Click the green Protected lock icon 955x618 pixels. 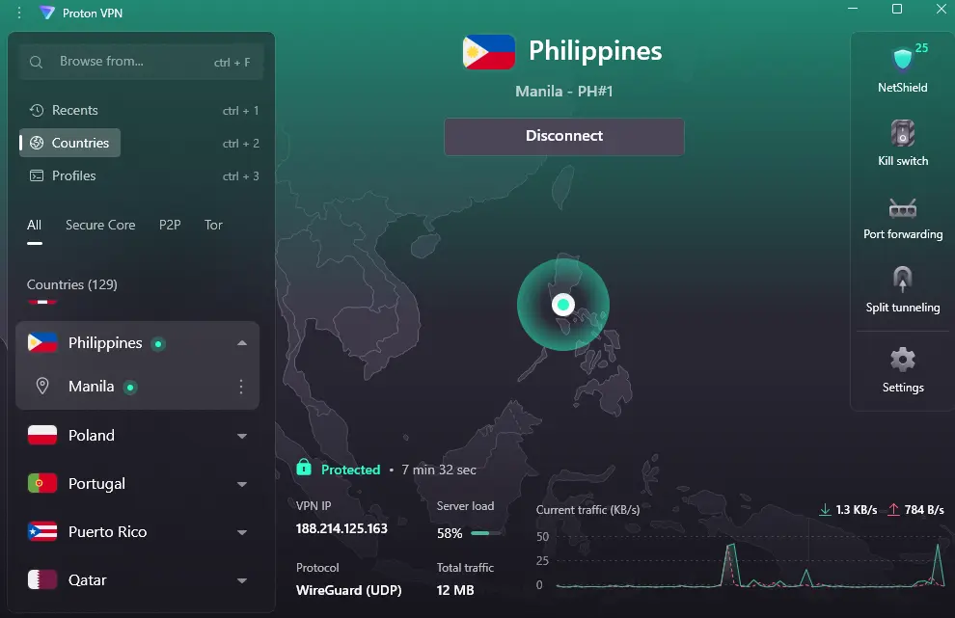coord(303,468)
